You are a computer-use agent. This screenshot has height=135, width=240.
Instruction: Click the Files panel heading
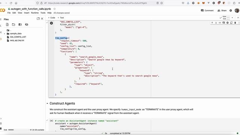pos(6,19)
